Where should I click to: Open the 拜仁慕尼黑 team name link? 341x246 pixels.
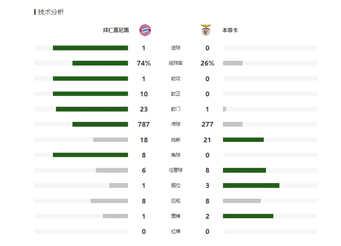[x=116, y=30]
